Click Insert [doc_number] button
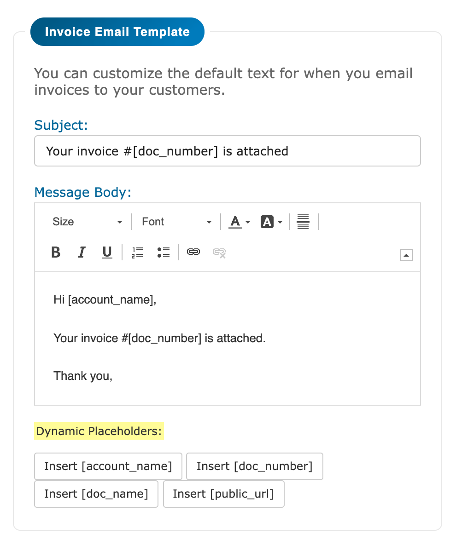456x551 pixels. [x=254, y=466]
